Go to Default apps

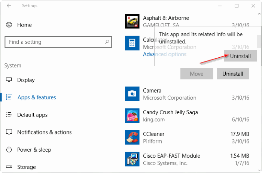tap(33, 115)
